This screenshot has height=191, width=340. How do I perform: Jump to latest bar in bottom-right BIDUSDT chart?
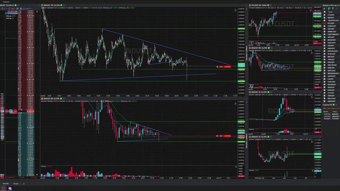tap(312, 142)
